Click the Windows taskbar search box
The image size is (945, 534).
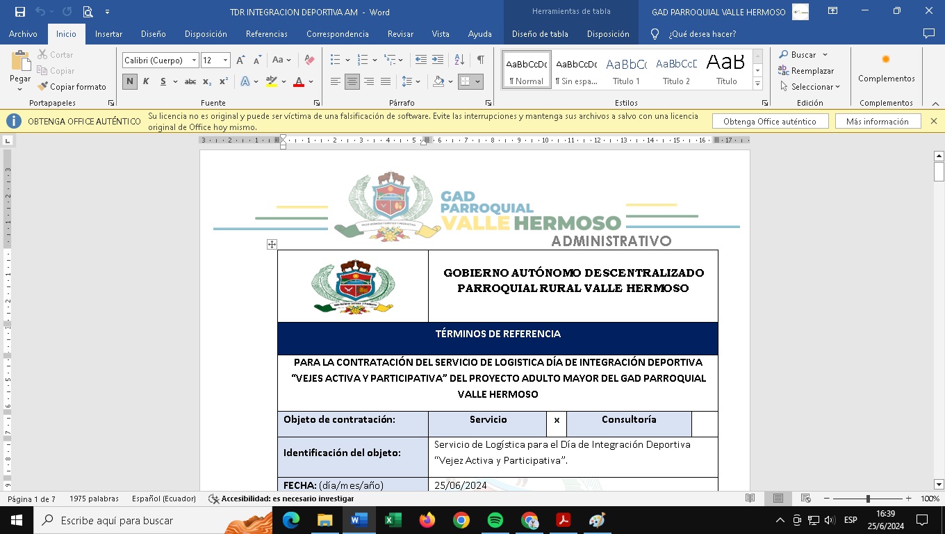tap(153, 520)
